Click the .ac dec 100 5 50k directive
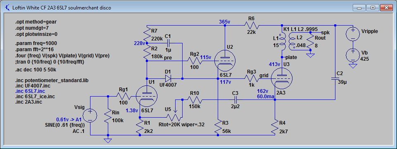The image size is (397, 149). click(x=35, y=70)
